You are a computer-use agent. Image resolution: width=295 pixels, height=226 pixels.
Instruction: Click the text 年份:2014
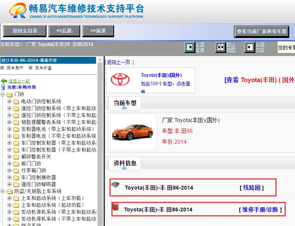(x=174, y=142)
